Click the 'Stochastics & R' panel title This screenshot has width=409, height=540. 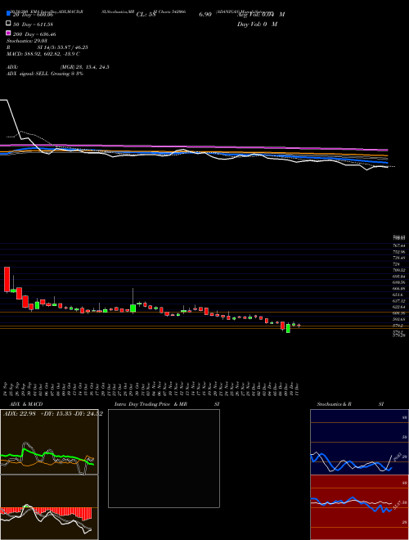coord(334,404)
